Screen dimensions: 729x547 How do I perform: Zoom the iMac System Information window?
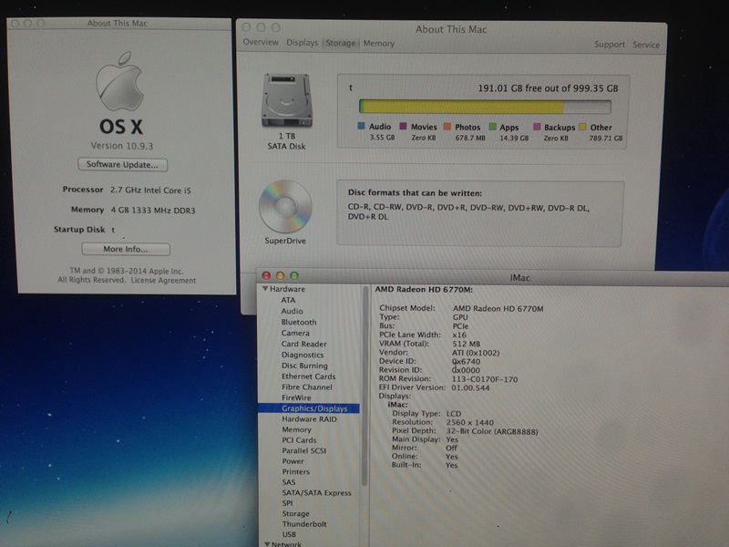pyautogui.click(x=293, y=276)
